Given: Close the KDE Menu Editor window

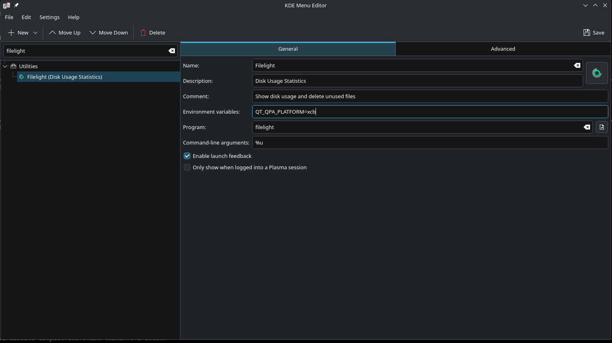Looking at the screenshot, I should pos(605,5).
